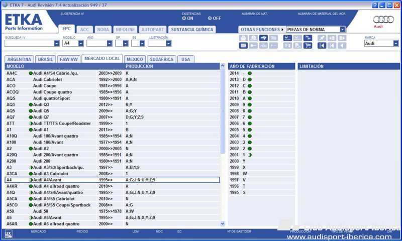Image resolution: width=402 pixels, height=241 pixels.
Task: Select the Audi A5/S5 Coupe/Sportback row
Action: pyautogui.click(x=112, y=205)
